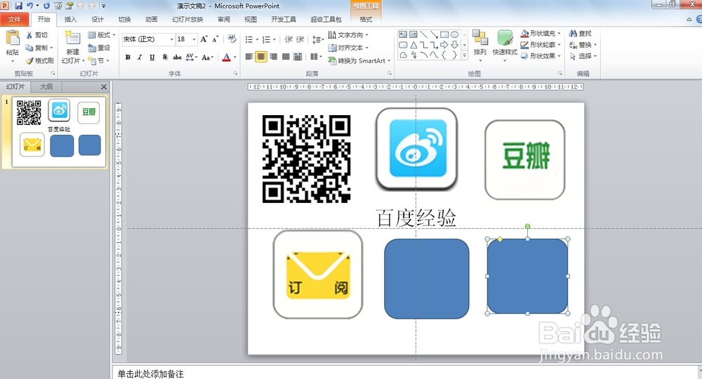This screenshot has height=379, width=702.
Task: Select the Rounded Rectangle shape in gallery
Action: click(403, 45)
